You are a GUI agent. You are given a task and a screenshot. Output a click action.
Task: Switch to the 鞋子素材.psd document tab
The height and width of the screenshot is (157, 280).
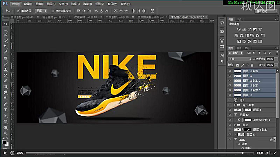(55, 17)
